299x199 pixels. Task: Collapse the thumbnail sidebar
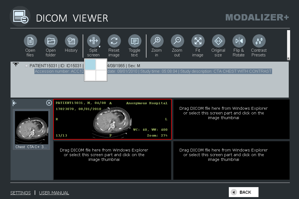[15, 103]
